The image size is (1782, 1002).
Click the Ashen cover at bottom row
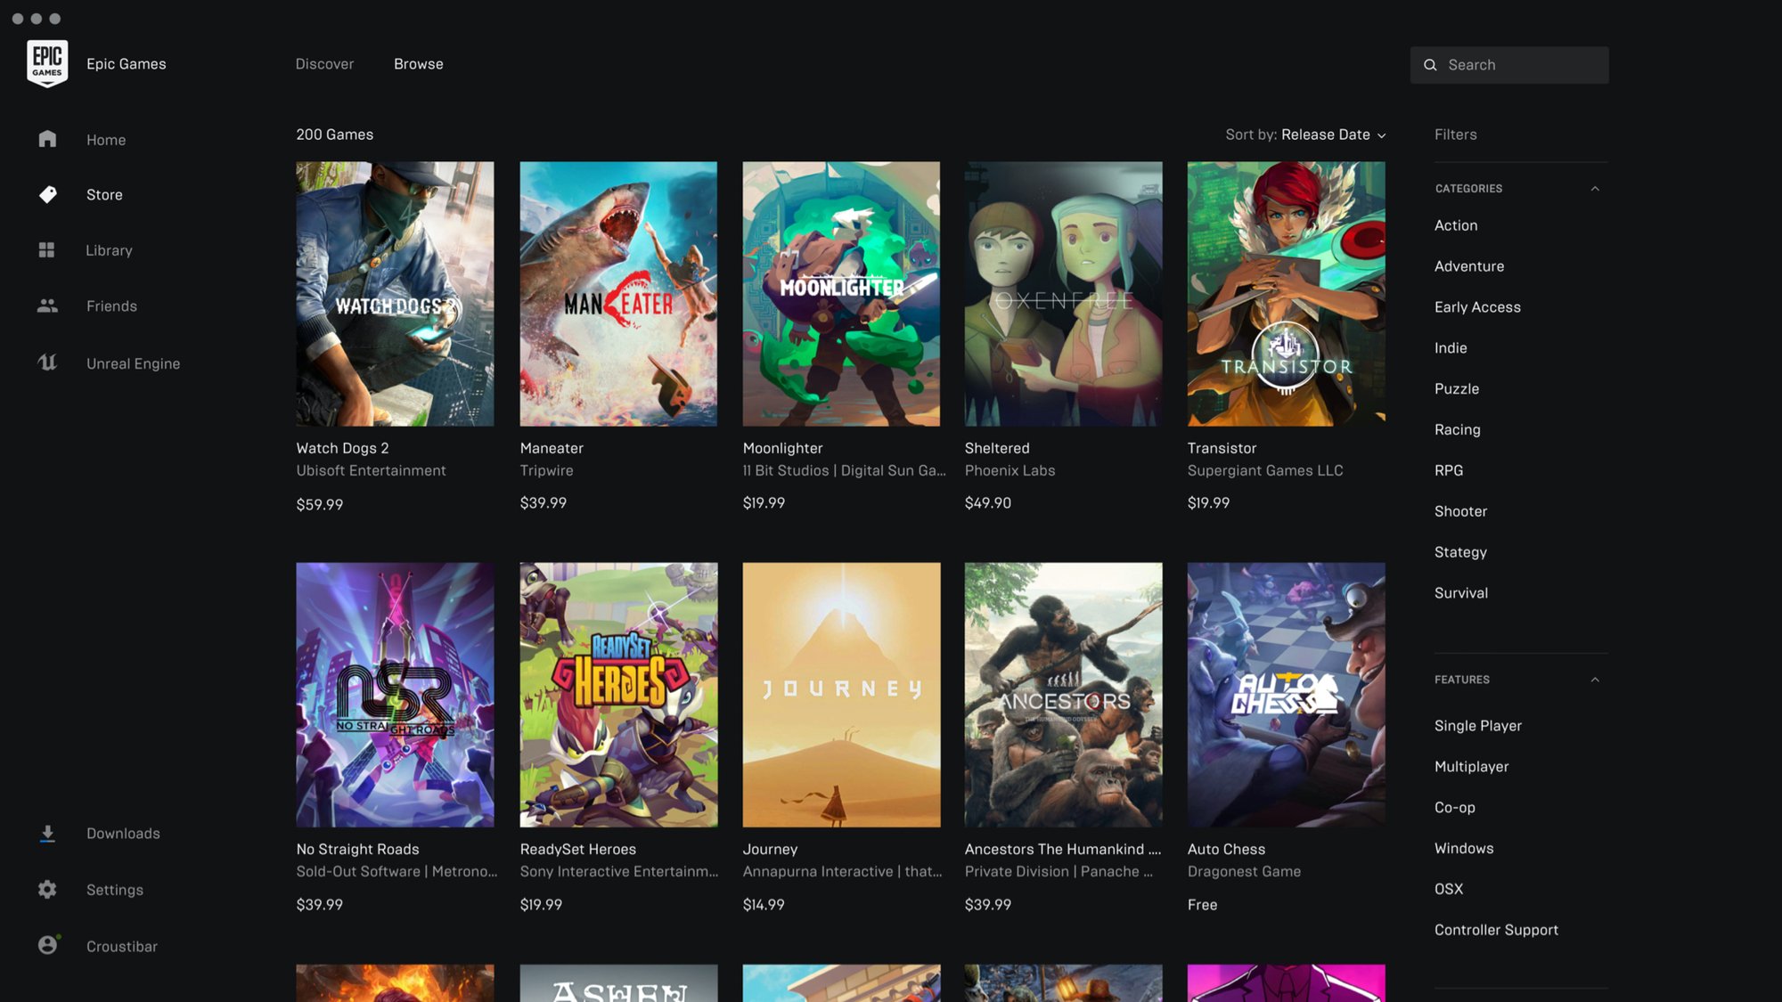[618, 983]
